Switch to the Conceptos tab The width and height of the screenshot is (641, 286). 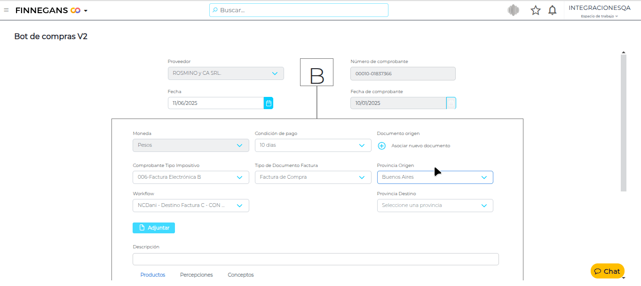point(241,275)
